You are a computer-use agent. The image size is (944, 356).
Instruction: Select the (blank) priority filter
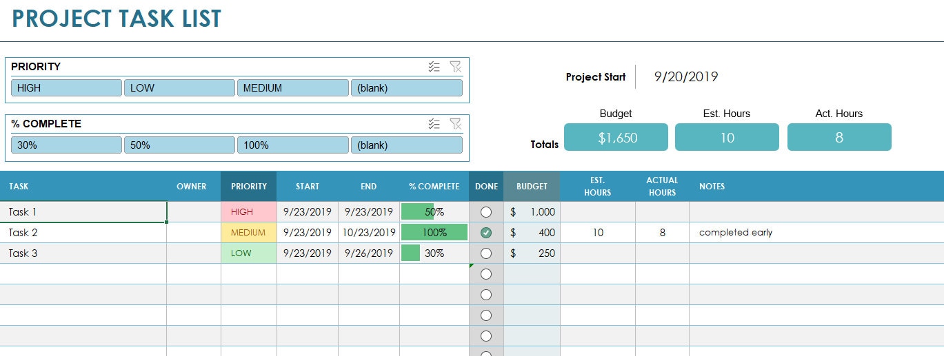[x=407, y=88]
